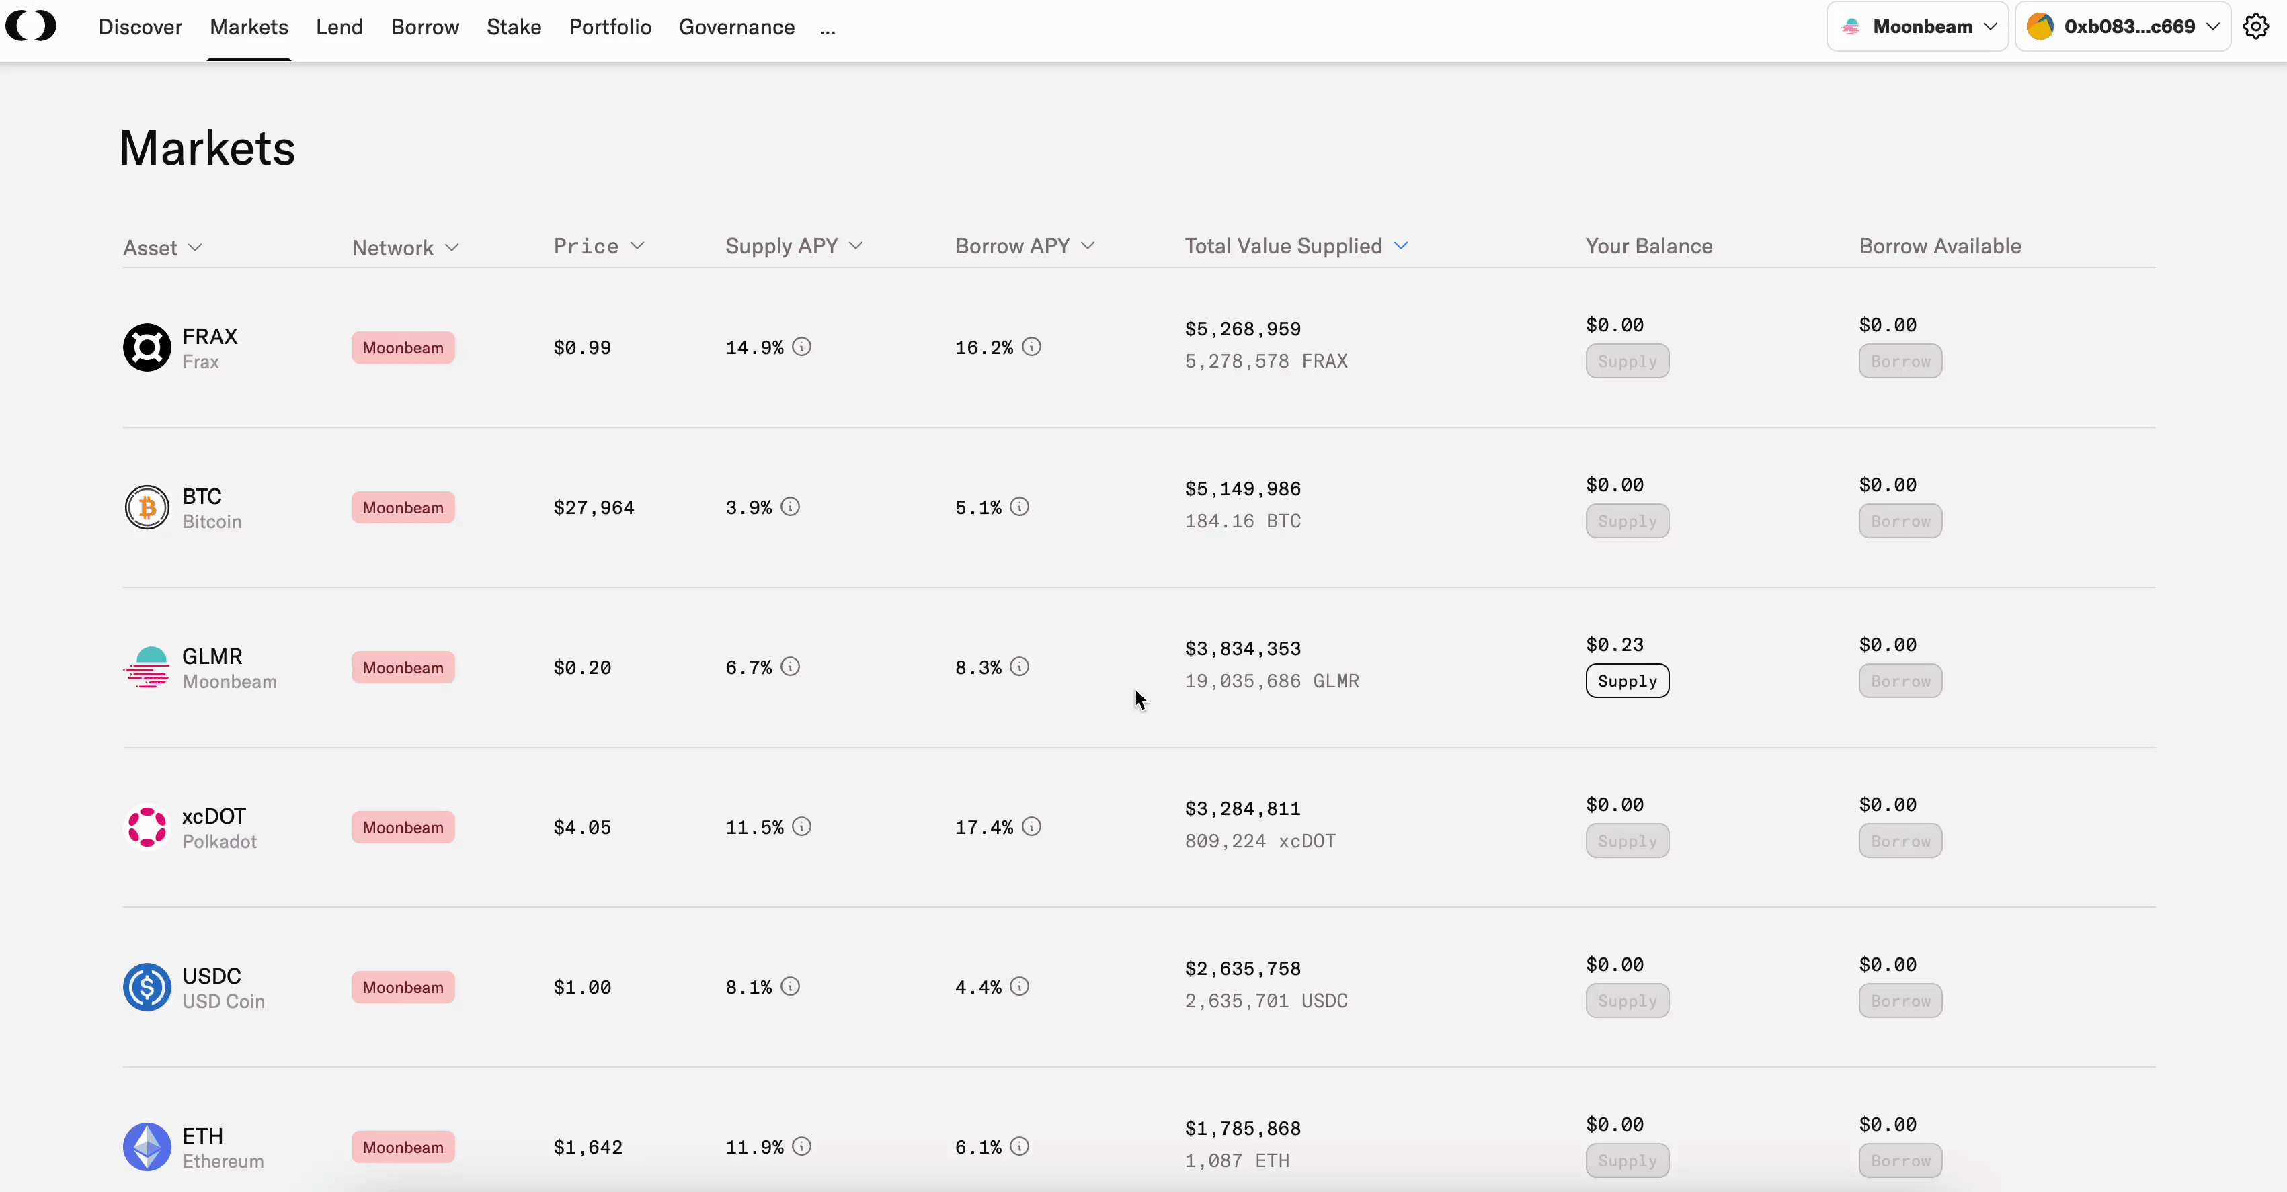The width and height of the screenshot is (2287, 1192).
Task: Show info for GLMR borrow APY 8.3%
Action: [x=1019, y=666]
